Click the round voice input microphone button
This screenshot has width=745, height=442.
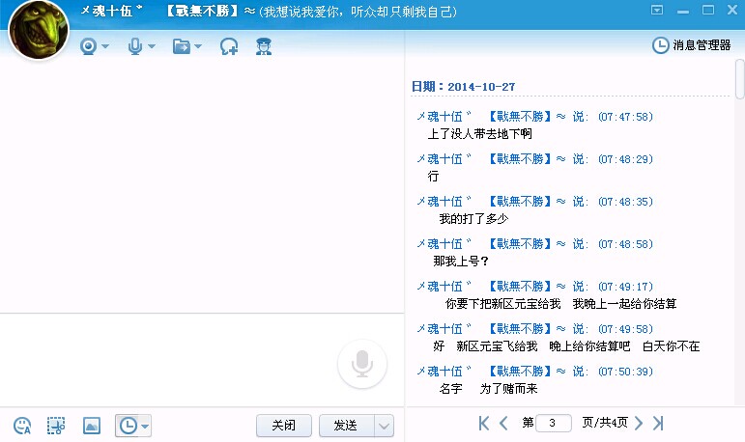click(362, 364)
